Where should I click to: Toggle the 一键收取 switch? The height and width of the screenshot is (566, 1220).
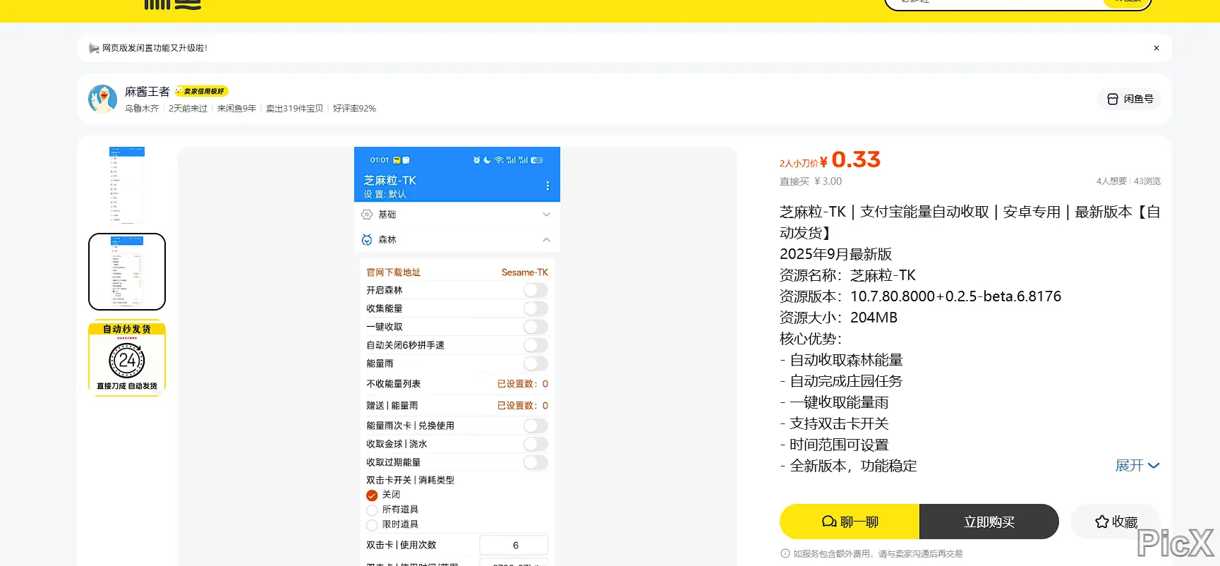click(x=536, y=327)
